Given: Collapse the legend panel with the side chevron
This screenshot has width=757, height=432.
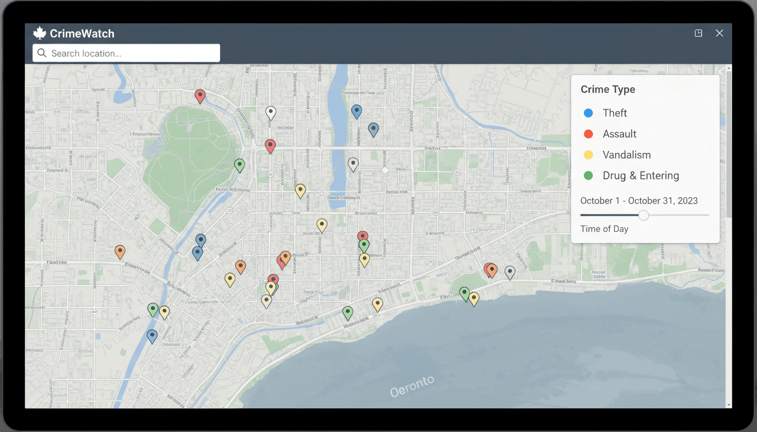Looking at the screenshot, I should coord(723,72).
